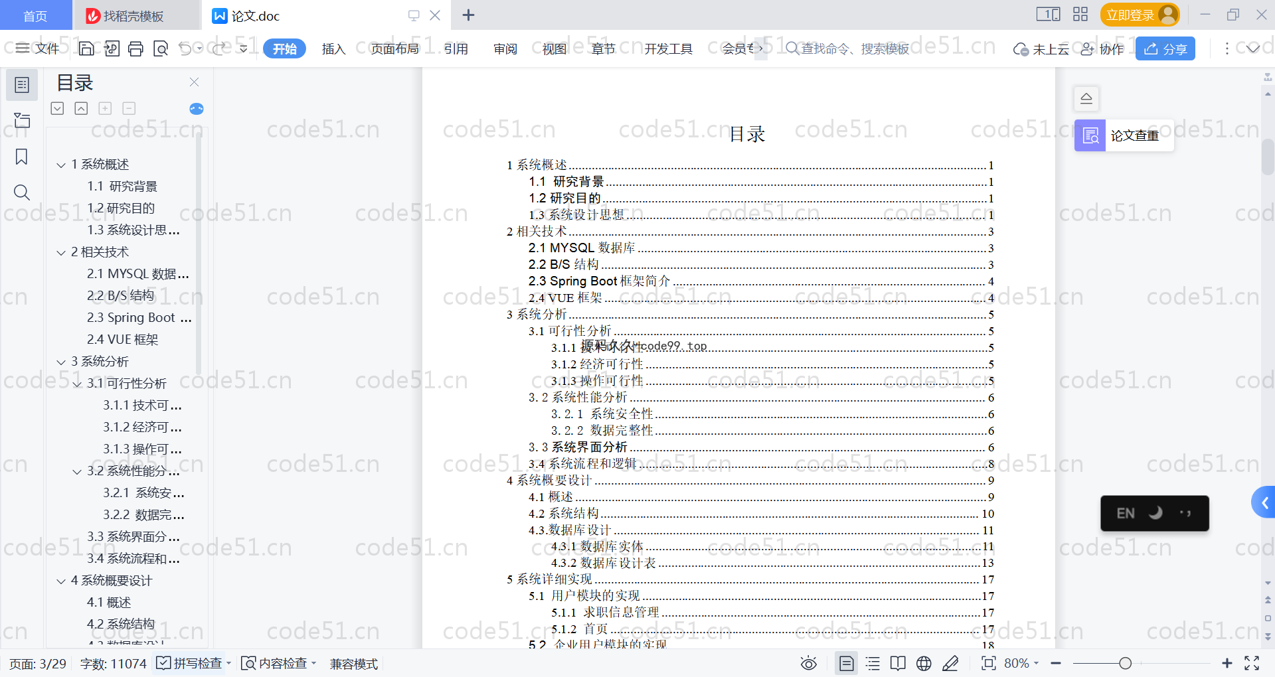Switch to reading mode book icon
1275x677 pixels.
point(898,663)
